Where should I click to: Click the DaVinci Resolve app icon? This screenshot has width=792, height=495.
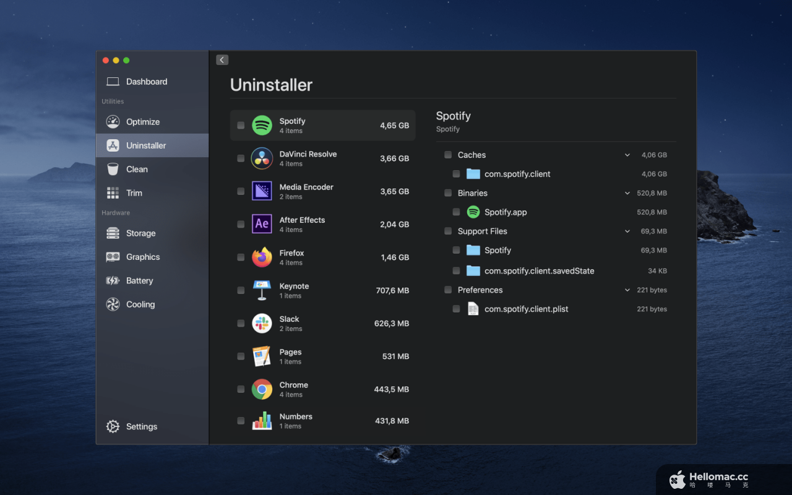pos(262,158)
